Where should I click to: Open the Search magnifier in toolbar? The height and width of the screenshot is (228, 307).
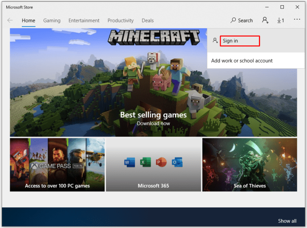coord(242,20)
